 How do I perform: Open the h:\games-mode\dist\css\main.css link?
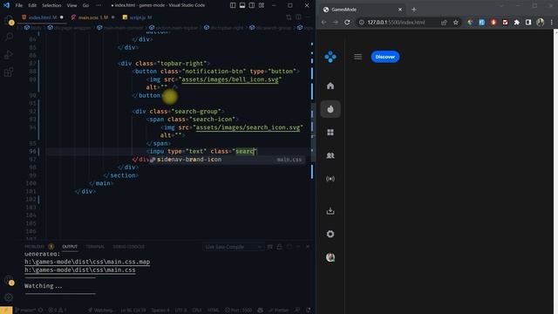coord(80,270)
